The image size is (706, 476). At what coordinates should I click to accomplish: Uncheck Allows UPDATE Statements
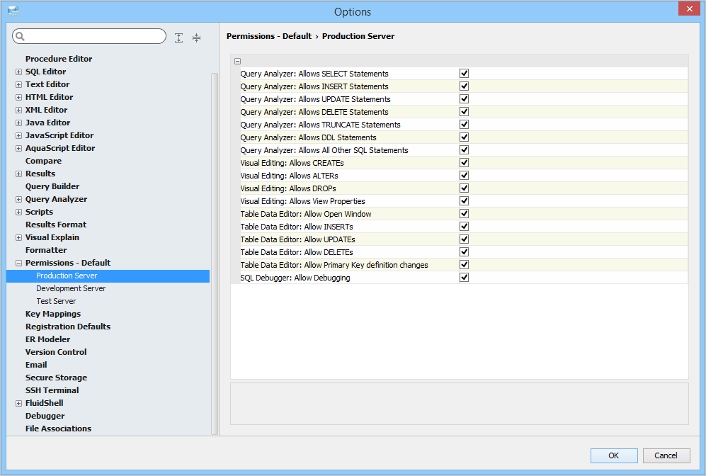(465, 98)
